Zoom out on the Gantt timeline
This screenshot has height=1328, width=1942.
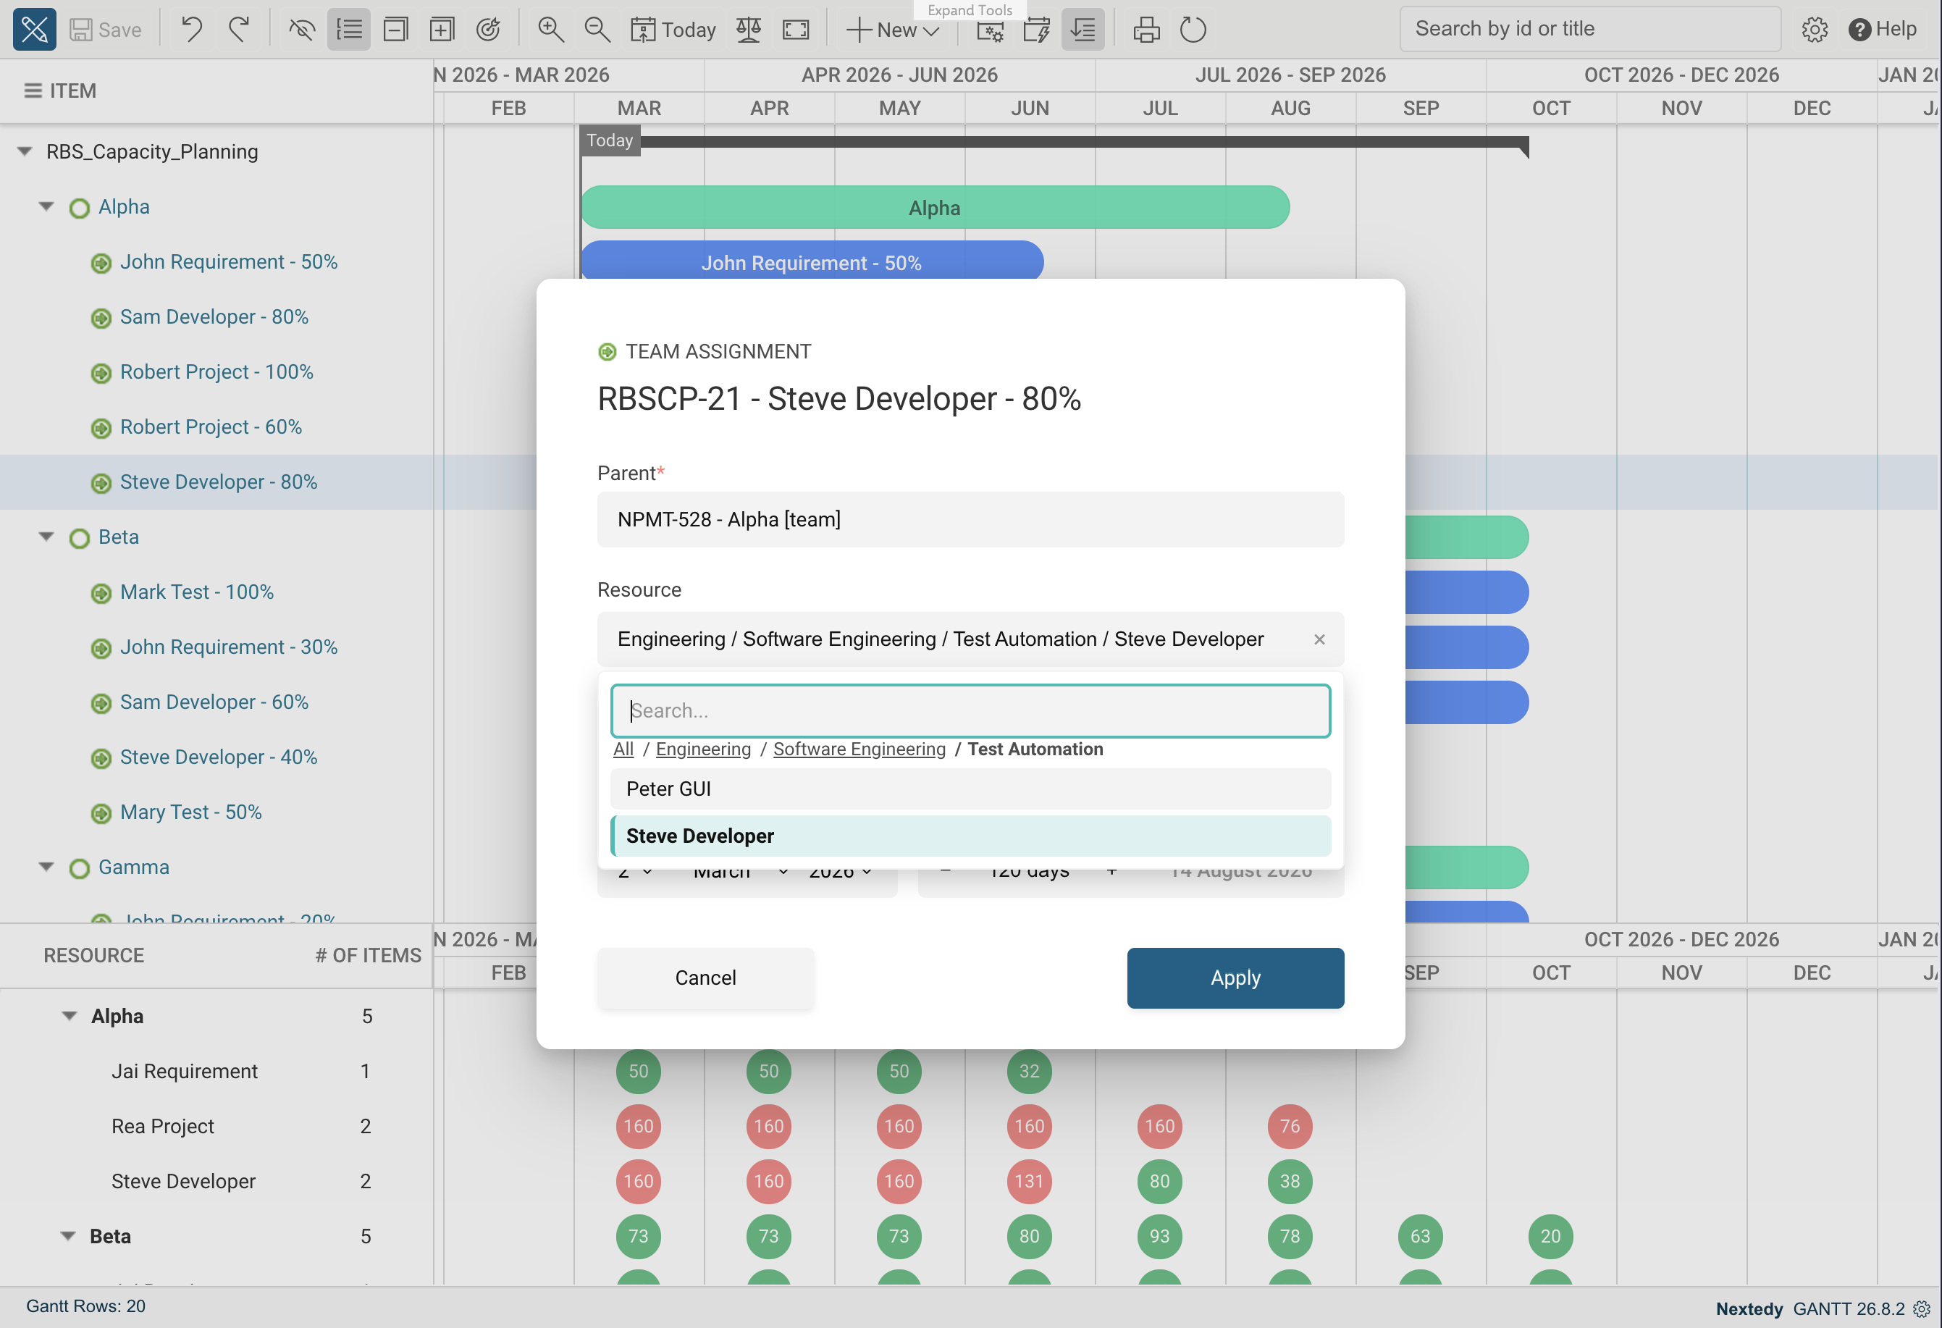(x=597, y=30)
